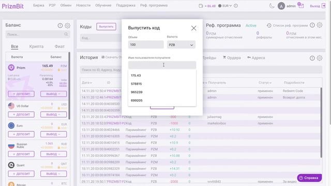Open the Баланс settings gear

[68, 25]
